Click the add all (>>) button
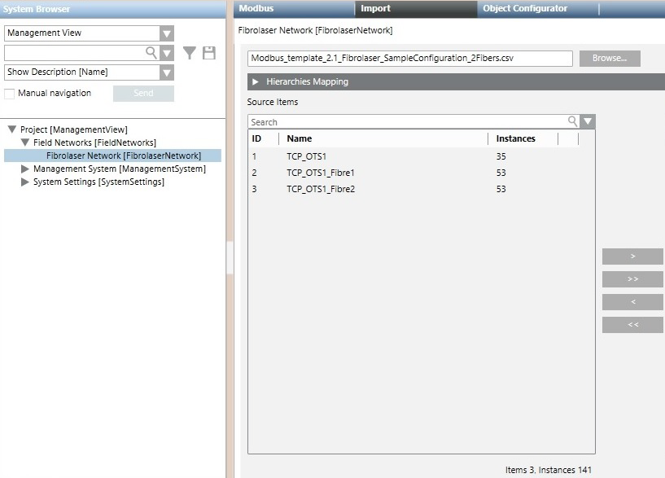Viewport: 665px width, 478px height. coord(632,279)
